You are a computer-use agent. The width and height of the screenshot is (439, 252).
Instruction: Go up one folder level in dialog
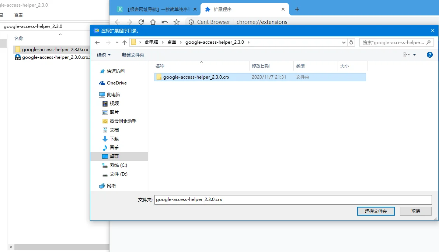(125, 42)
